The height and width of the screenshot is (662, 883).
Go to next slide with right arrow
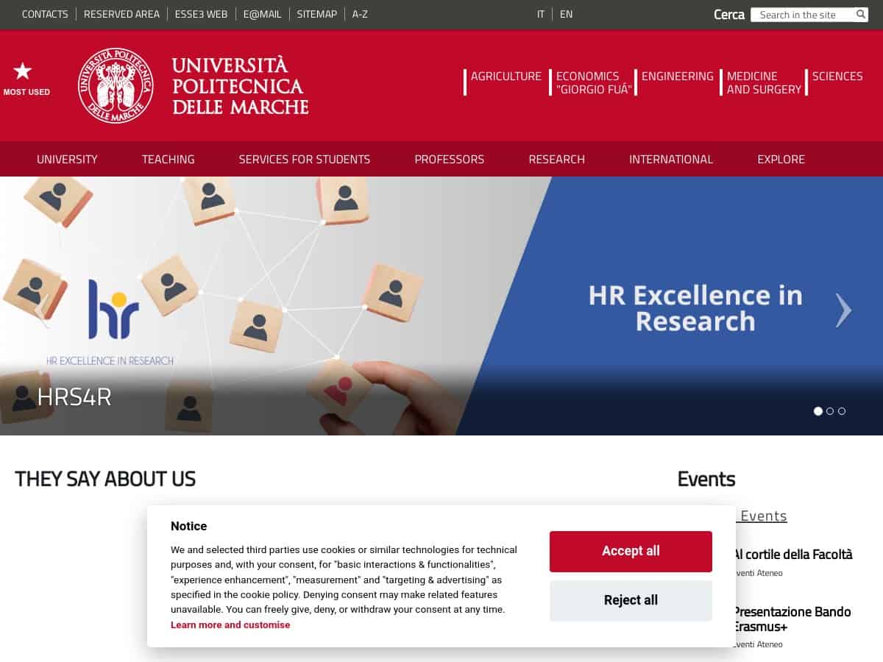coord(843,310)
